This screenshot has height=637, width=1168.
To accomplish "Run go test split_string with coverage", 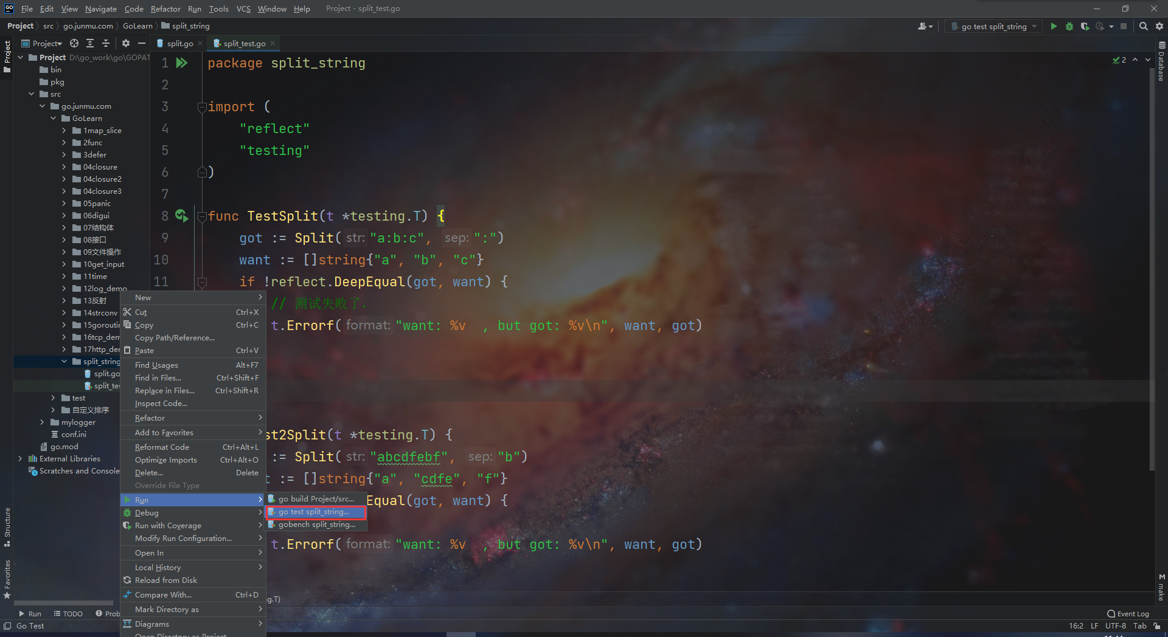I will coord(1085,26).
